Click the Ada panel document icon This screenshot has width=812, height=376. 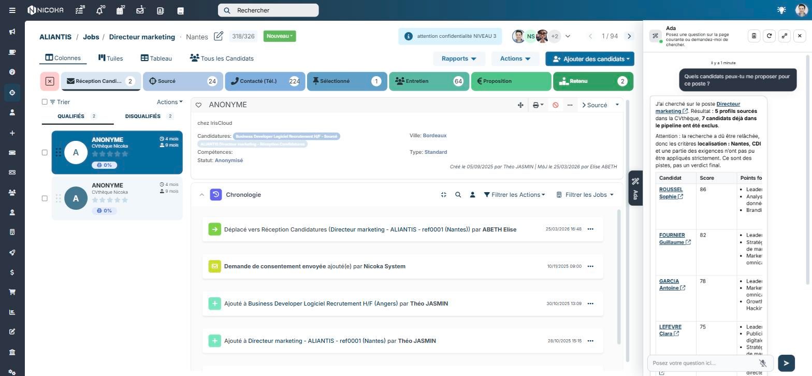pos(754,36)
